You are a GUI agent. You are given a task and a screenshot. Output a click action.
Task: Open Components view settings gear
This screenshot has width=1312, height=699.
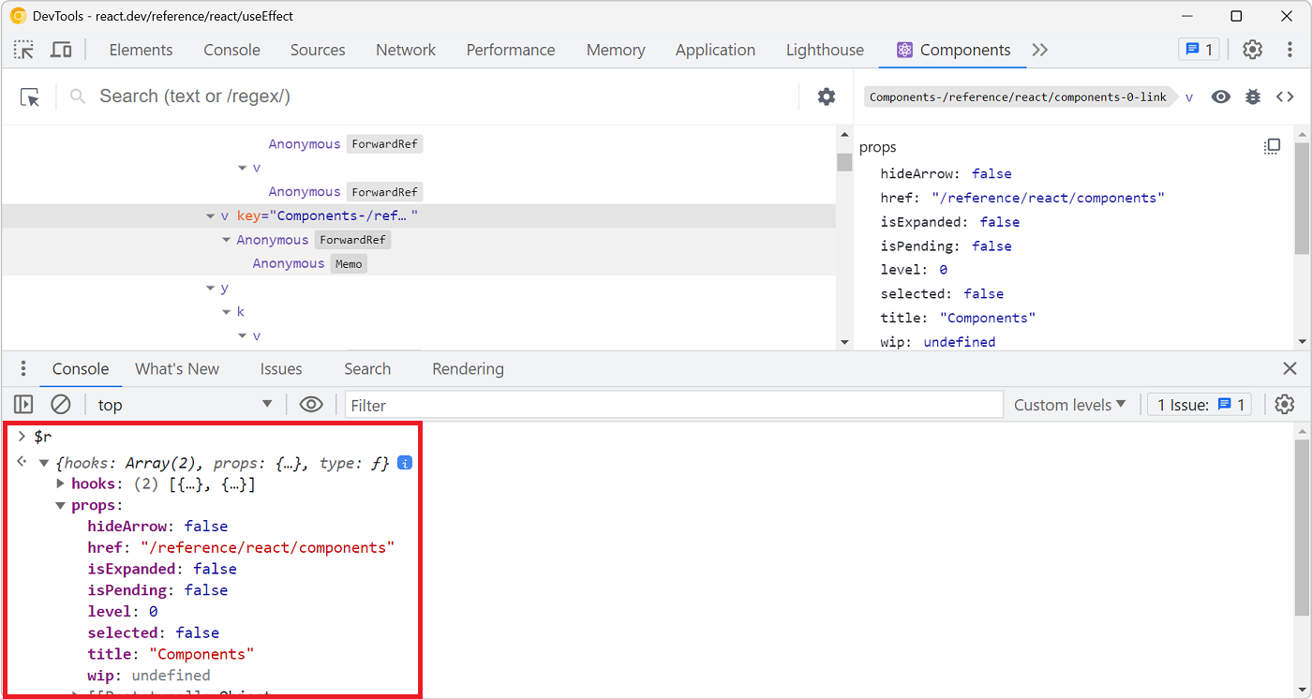tap(827, 97)
